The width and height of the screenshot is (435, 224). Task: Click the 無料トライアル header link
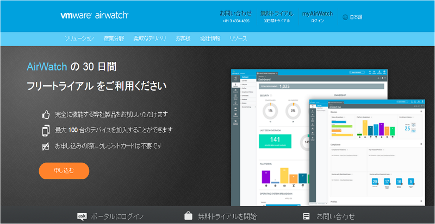click(277, 14)
